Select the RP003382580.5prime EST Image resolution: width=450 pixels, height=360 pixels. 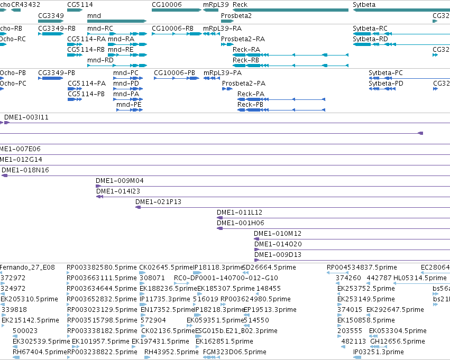coord(68,273)
